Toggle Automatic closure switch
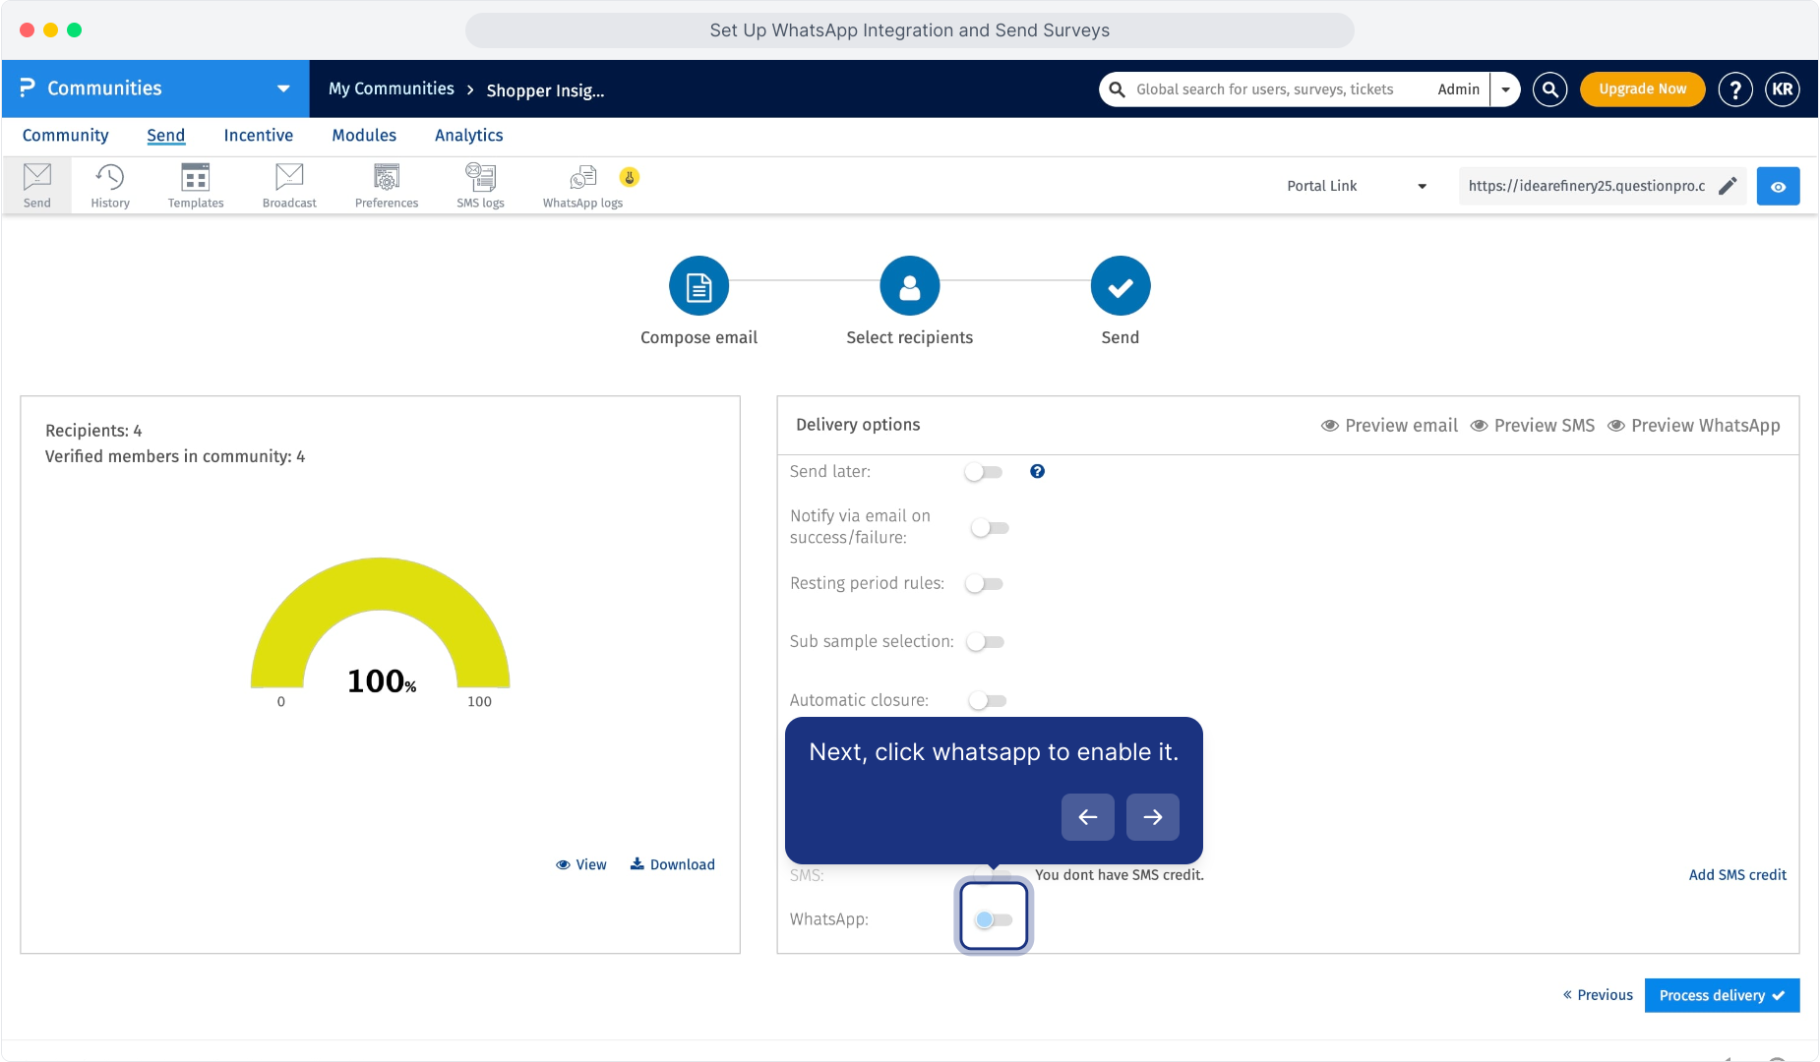The image size is (1820, 1062). (x=987, y=701)
